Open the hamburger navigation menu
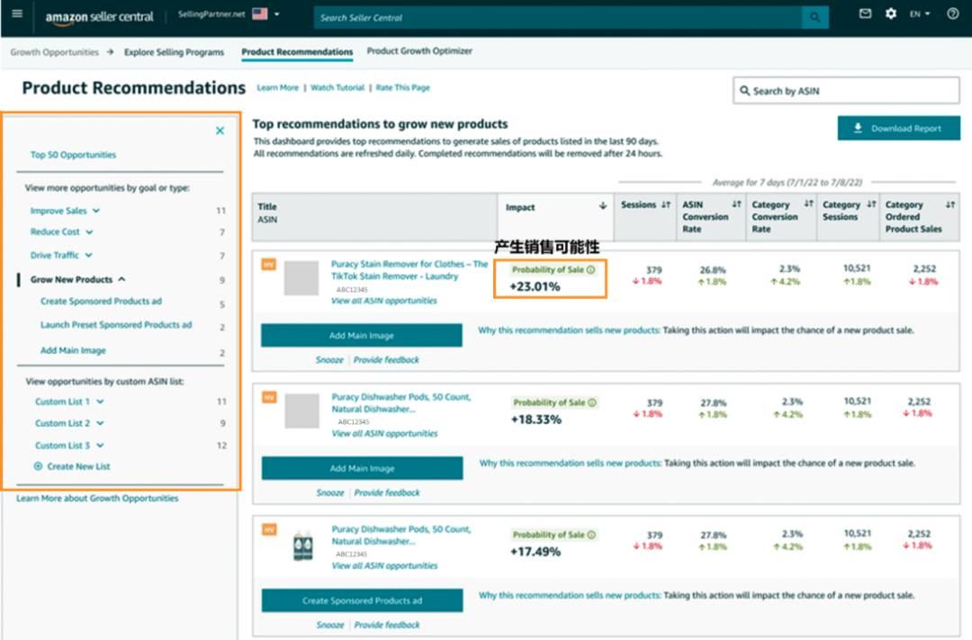Image resolution: width=972 pixels, height=640 pixels. [17, 14]
